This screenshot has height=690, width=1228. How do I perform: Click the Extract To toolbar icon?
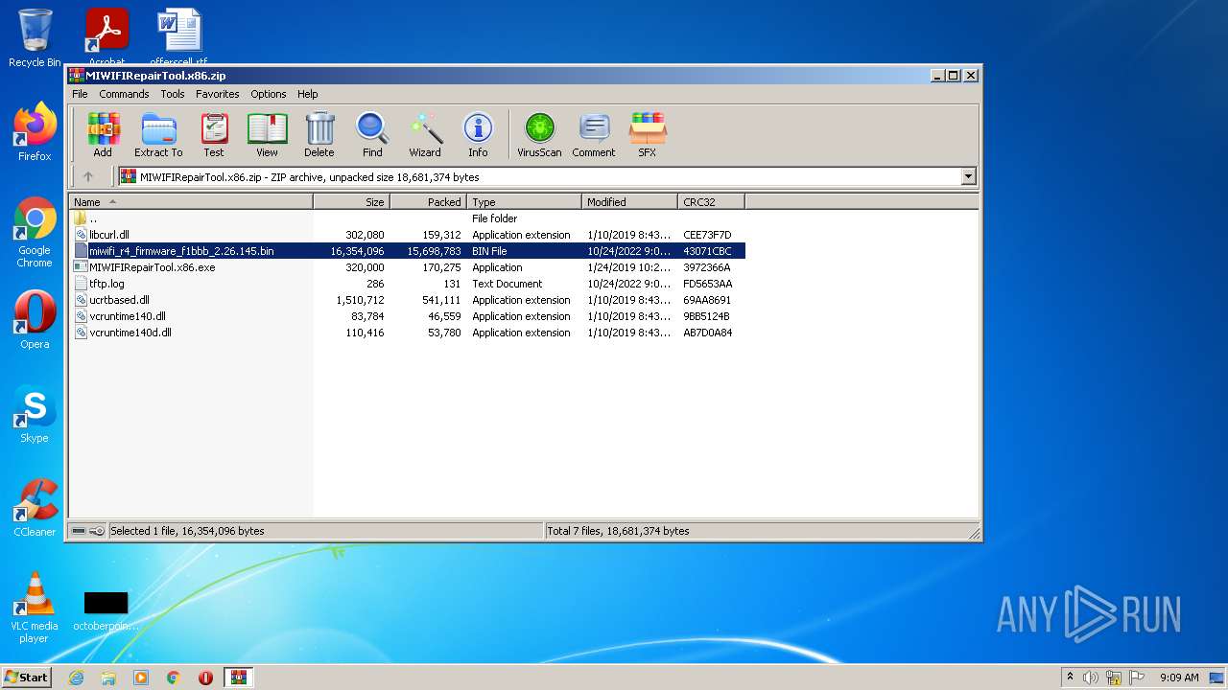[x=158, y=134]
